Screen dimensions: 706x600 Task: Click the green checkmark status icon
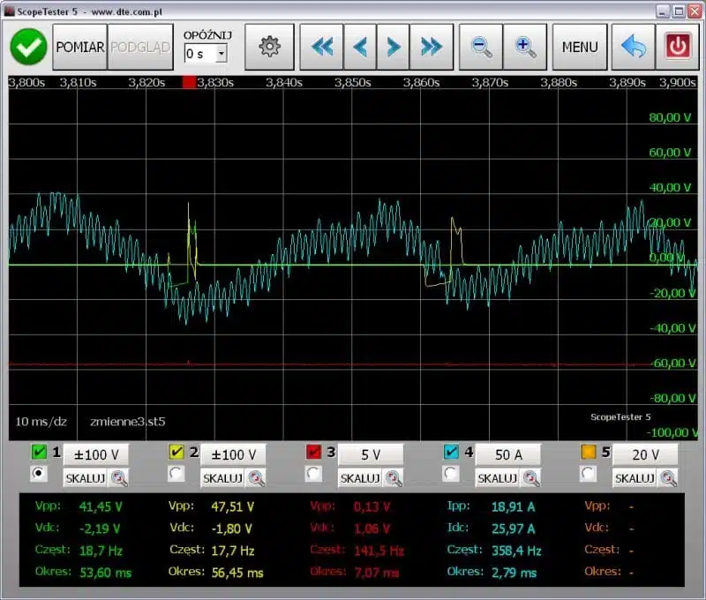[x=29, y=48]
